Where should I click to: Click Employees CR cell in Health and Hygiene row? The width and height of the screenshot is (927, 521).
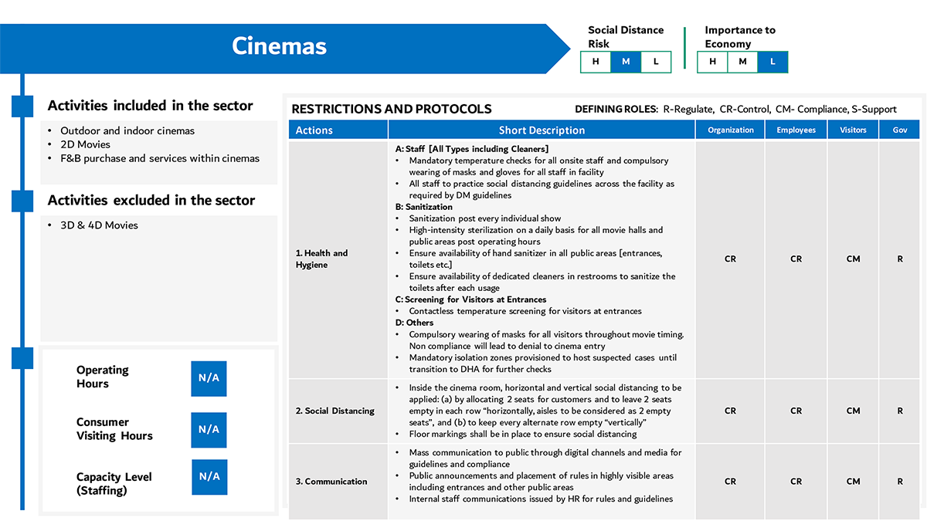point(796,259)
